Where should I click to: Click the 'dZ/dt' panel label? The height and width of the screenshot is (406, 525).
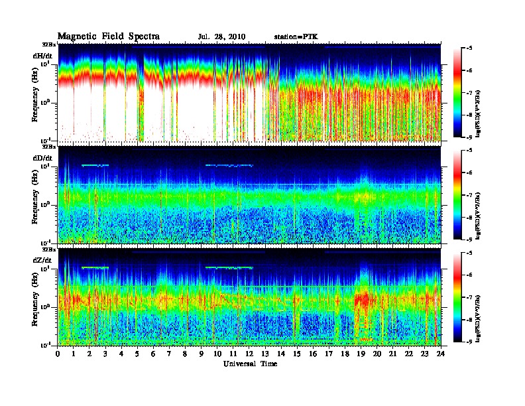pos(42,260)
